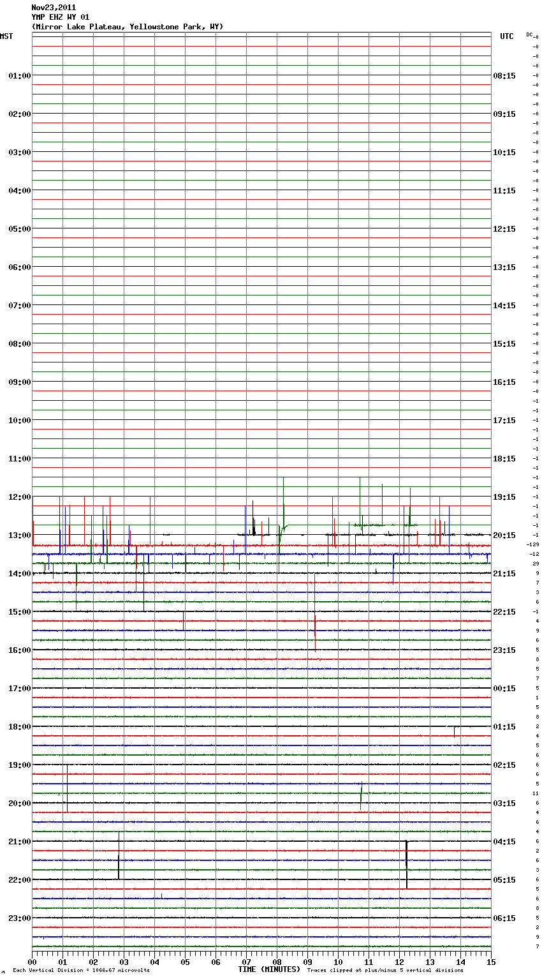Select the MST time label "23:00"
This screenshot has width=542, height=979.
[x=20, y=918]
